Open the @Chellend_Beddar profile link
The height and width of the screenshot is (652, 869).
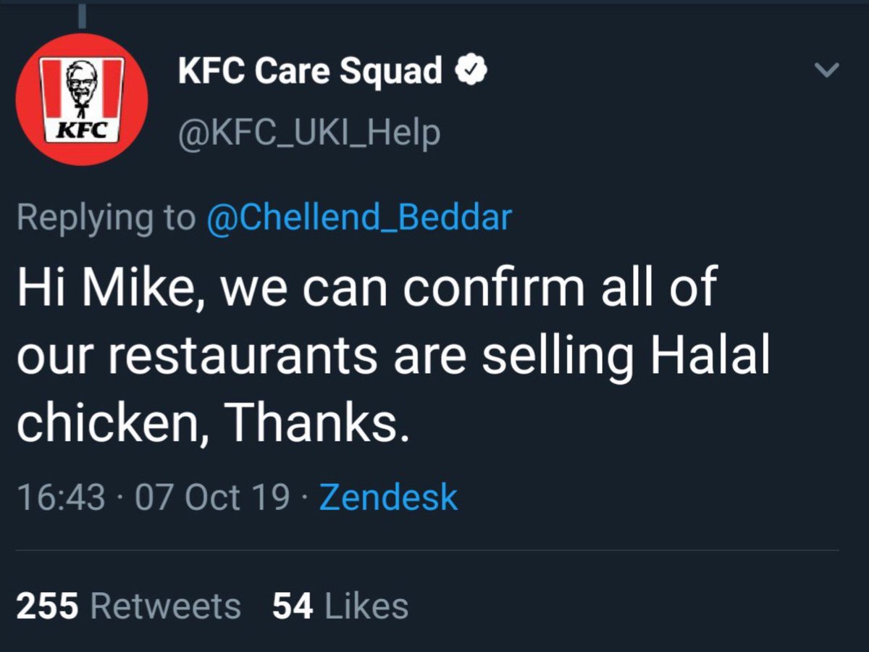pos(359,217)
